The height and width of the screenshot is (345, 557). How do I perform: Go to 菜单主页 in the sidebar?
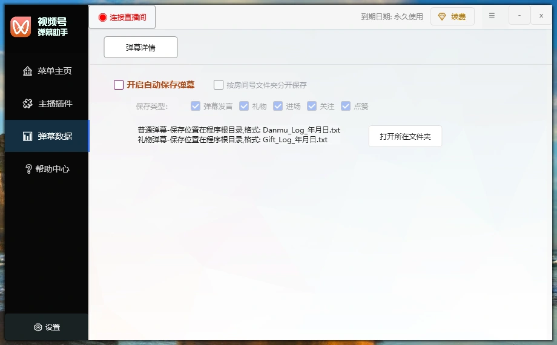point(54,71)
